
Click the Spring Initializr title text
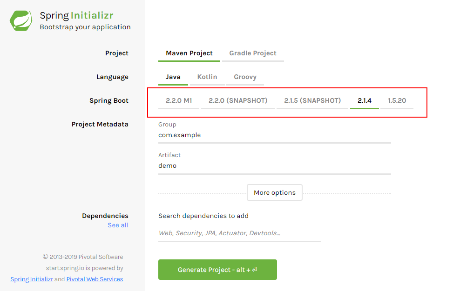coord(76,15)
